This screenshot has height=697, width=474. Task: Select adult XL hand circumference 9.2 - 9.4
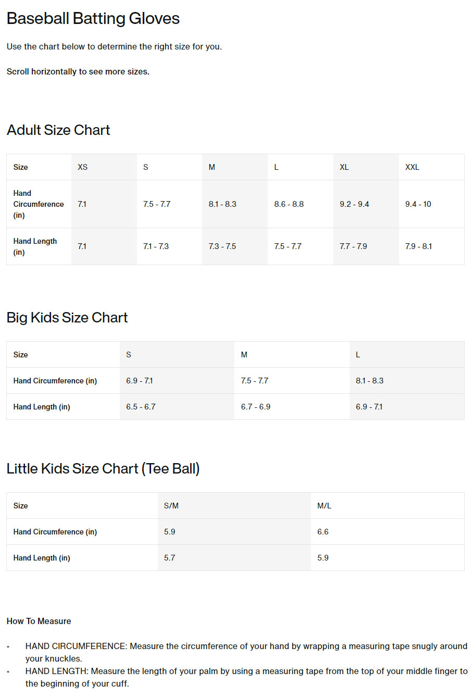pos(354,204)
